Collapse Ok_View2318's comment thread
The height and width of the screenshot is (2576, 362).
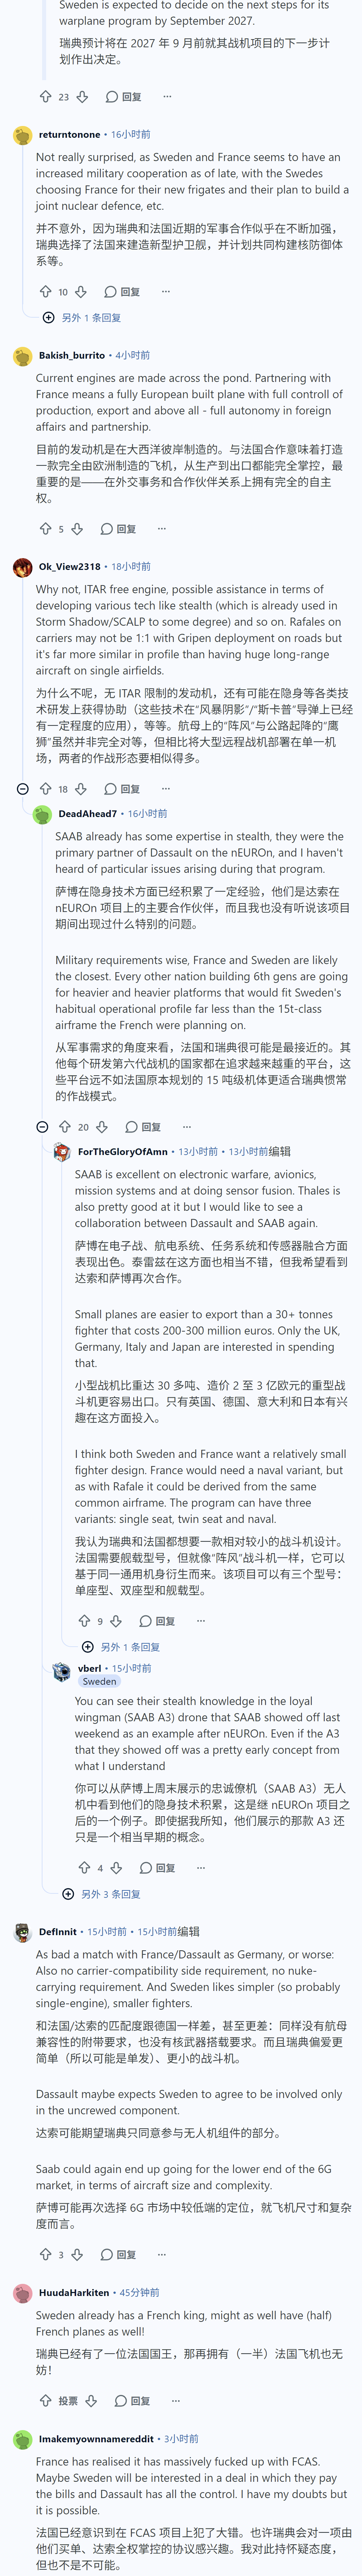pos(23,789)
